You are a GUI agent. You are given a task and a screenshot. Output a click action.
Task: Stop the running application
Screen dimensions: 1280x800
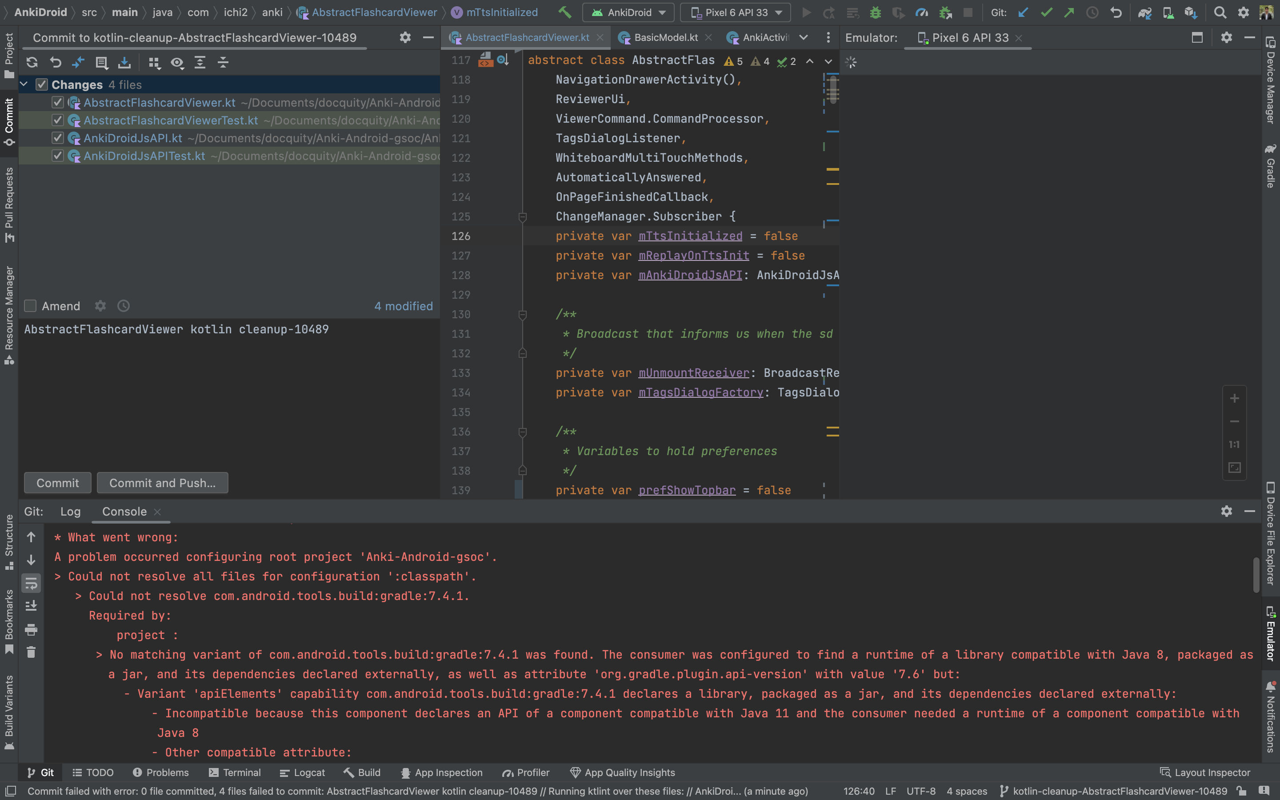[968, 12]
